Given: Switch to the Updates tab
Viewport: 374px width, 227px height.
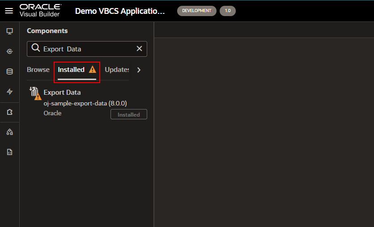Looking at the screenshot, I should click(x=117, y=70).
